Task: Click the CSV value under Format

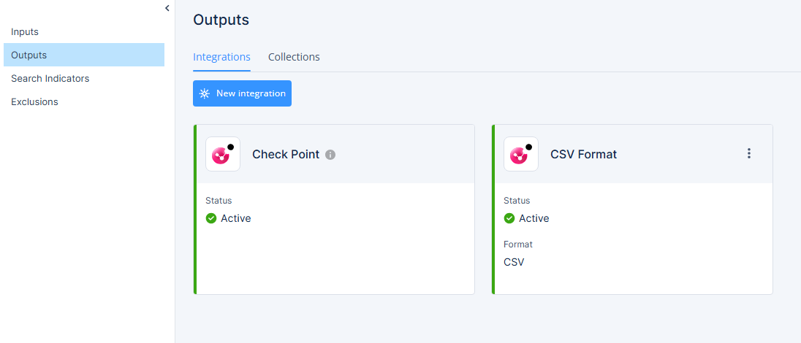Action: coord(514,262)
